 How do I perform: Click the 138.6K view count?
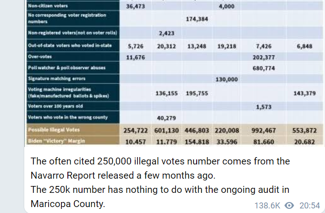[267, 206]
